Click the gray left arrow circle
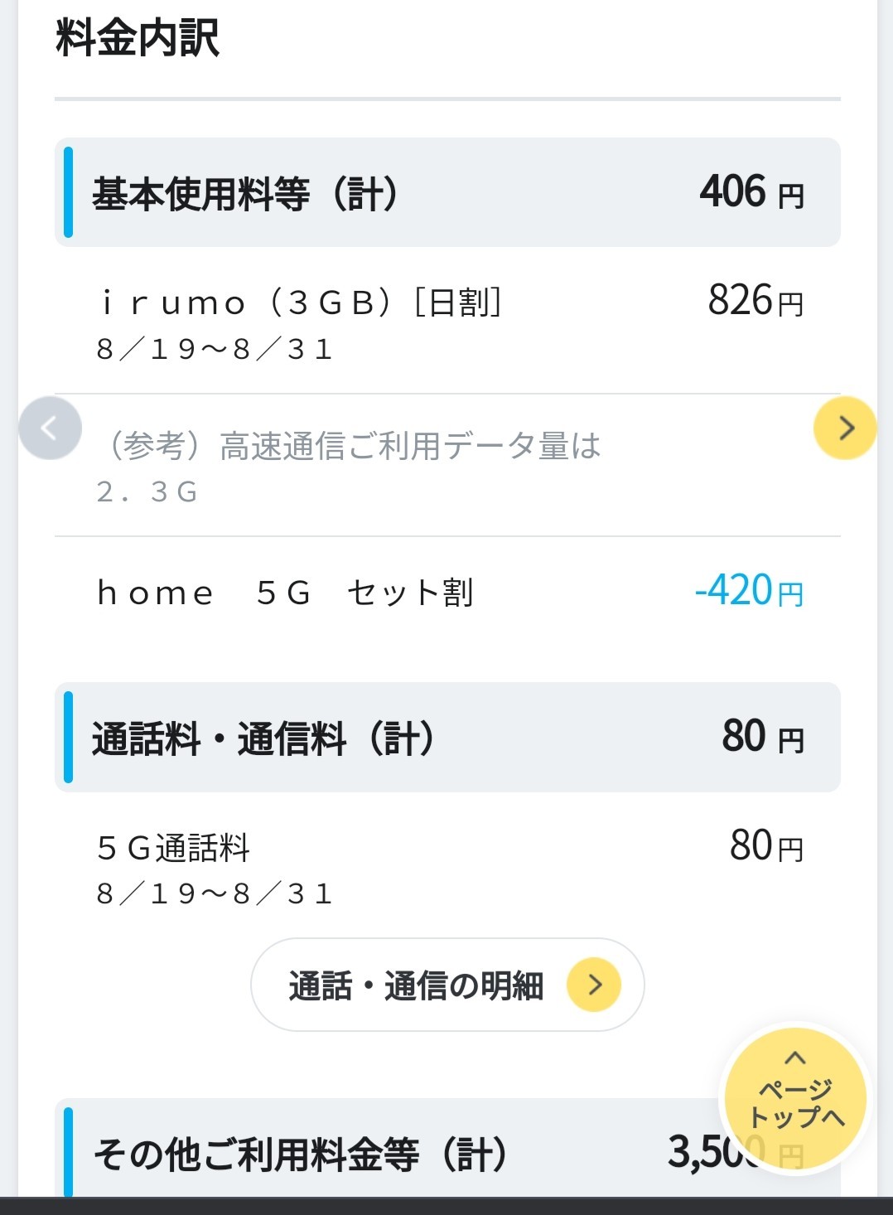This screenshot has width=893, height=1215. coord(50,428)
